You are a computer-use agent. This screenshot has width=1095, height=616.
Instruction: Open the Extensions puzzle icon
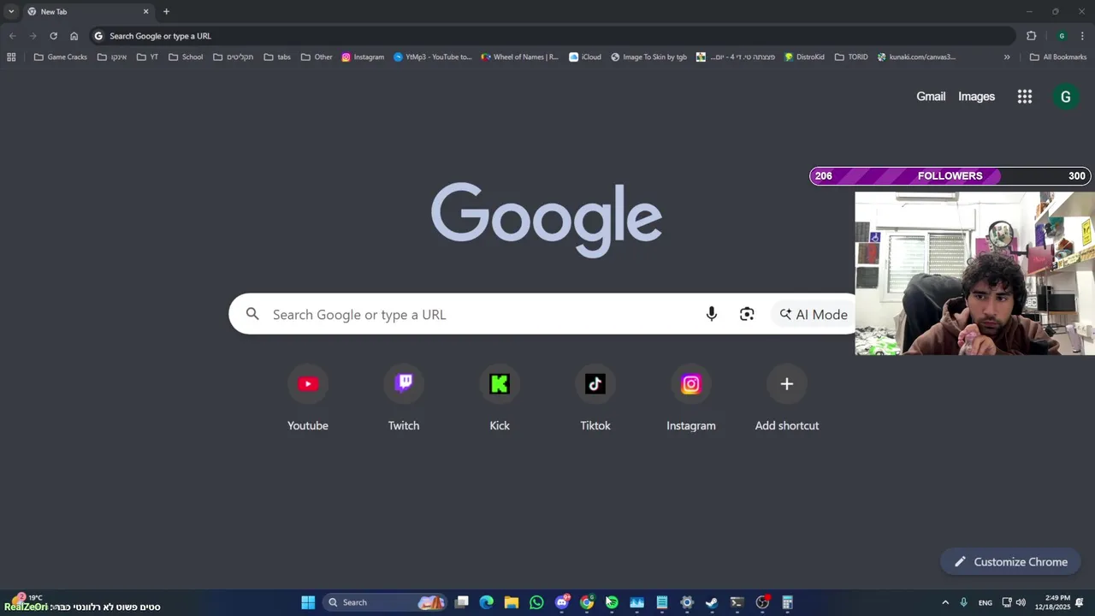point(1031,36)
